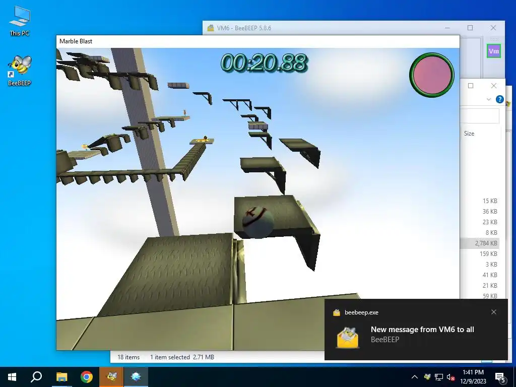Click the game timer 00:20.88
Image resolution: width=516 pixels, height=387 pixels.
[x=264, y=62]
